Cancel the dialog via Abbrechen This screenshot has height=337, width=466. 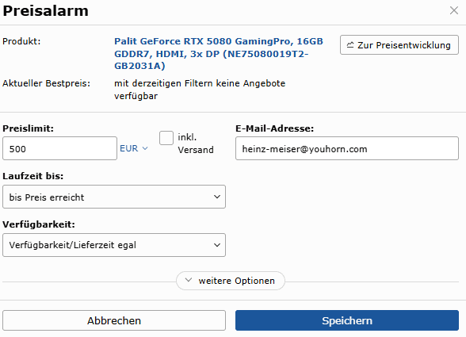pyautogui.click(x=114, y=320)
